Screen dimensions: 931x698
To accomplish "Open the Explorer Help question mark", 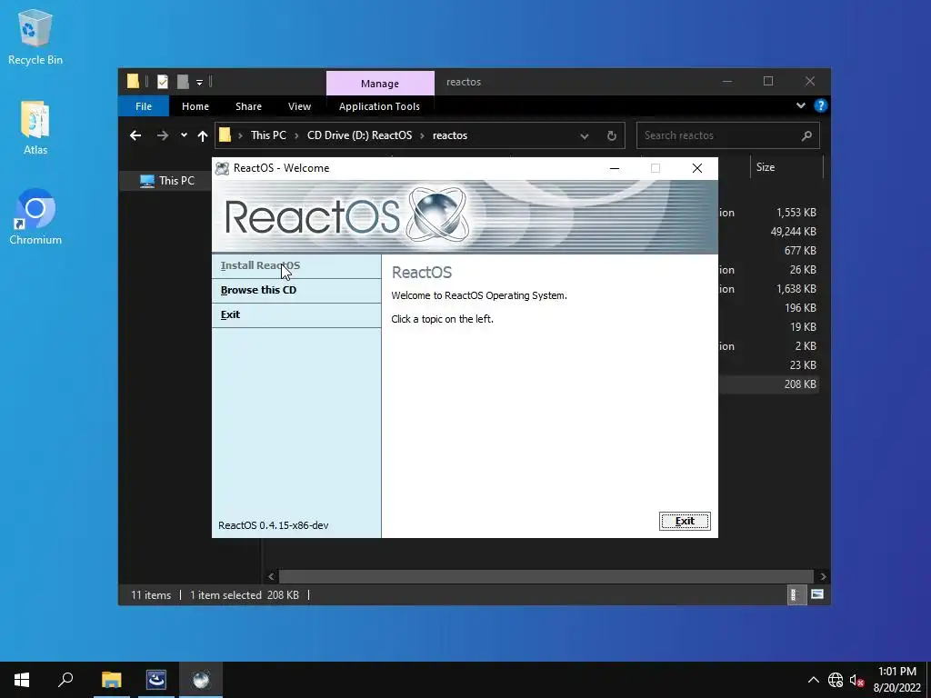I will tap(821, 105).
